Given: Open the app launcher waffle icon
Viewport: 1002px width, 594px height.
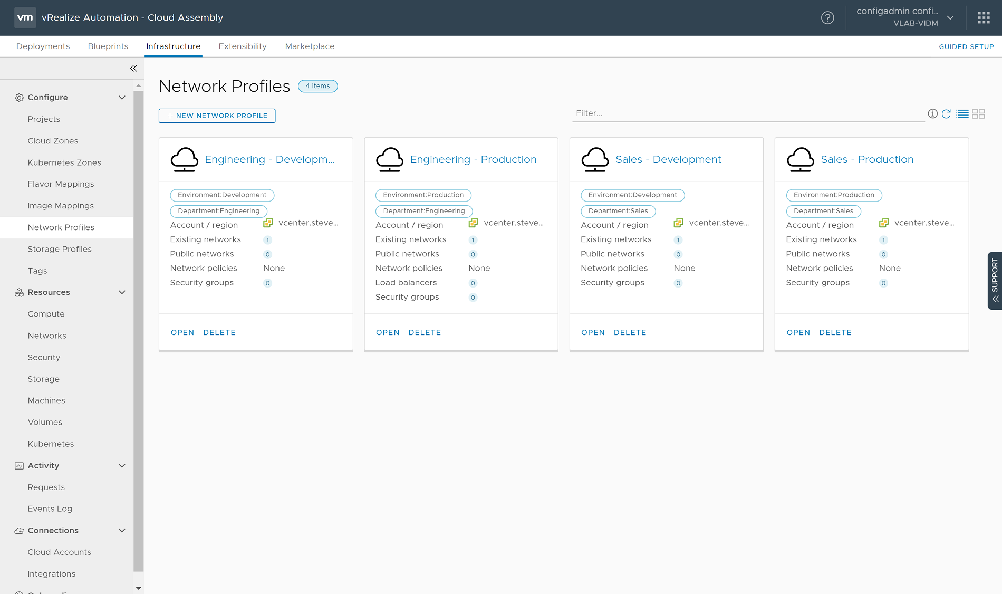Looking at the screenshot, I should coord(984,17).
